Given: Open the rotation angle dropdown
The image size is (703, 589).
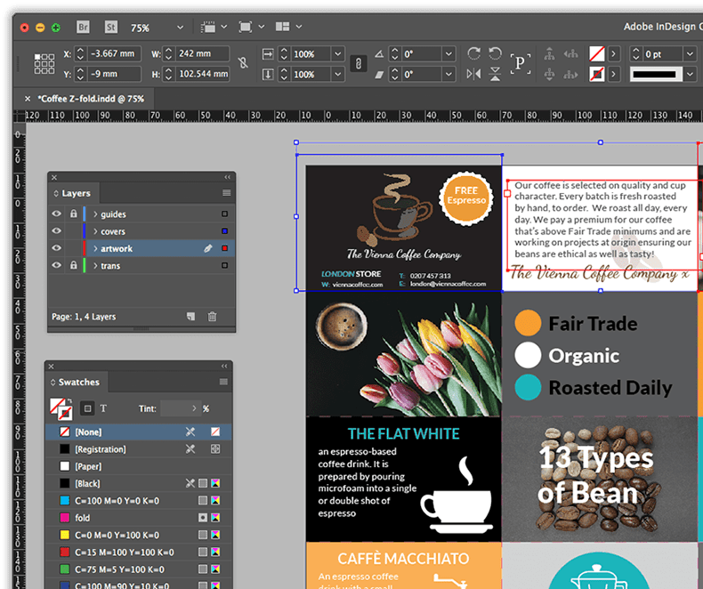Looking at the screenshot, I should (448, 53).
